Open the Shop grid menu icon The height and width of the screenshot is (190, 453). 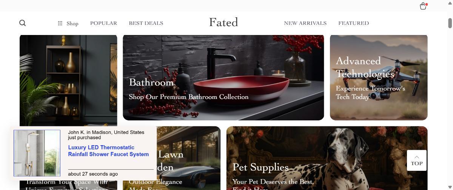click(x=60, y=23)
